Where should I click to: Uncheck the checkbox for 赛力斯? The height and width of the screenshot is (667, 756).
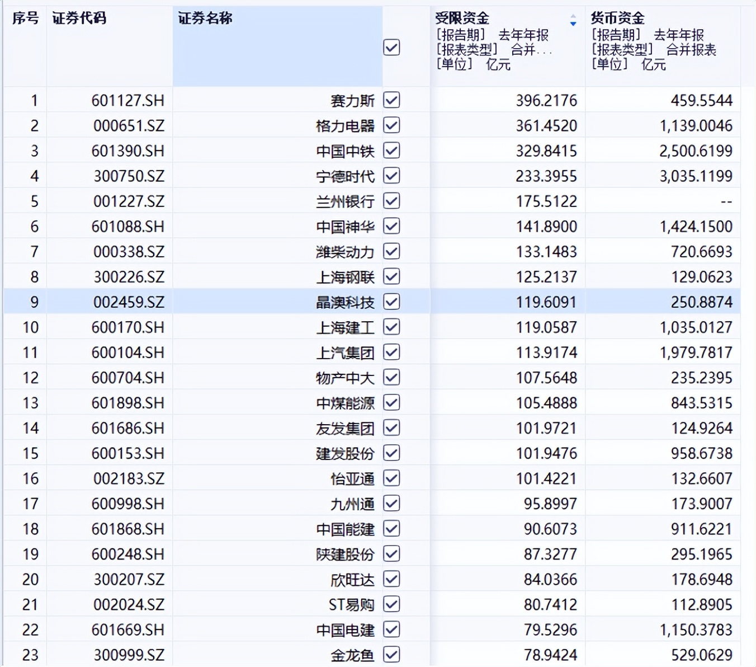(391, 100)
